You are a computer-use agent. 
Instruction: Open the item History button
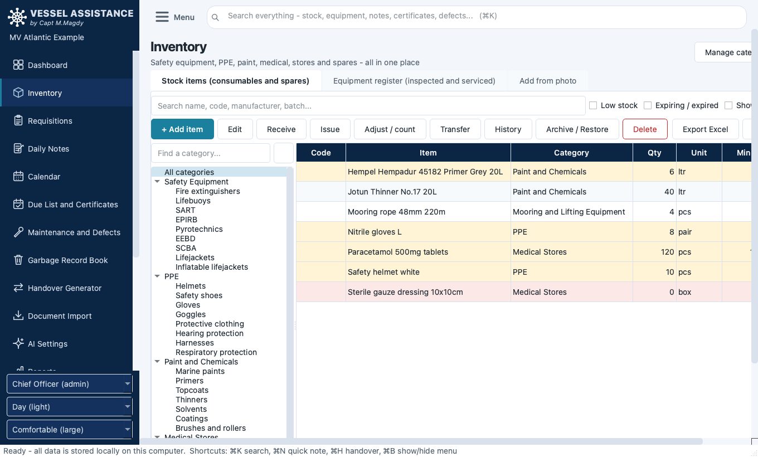click(508, 129)
